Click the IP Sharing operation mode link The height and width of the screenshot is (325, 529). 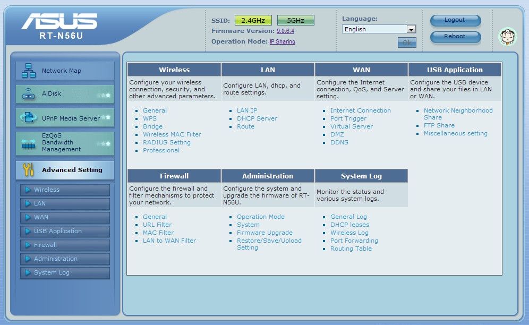282,41
